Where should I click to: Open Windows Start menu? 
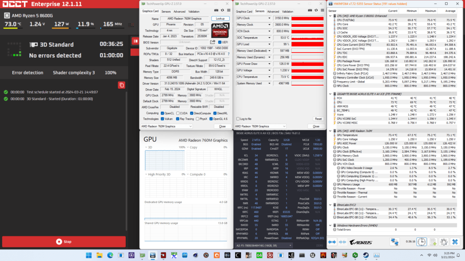pos(89,256)
